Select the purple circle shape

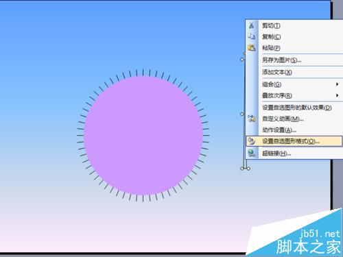click(x=143, y=135)
